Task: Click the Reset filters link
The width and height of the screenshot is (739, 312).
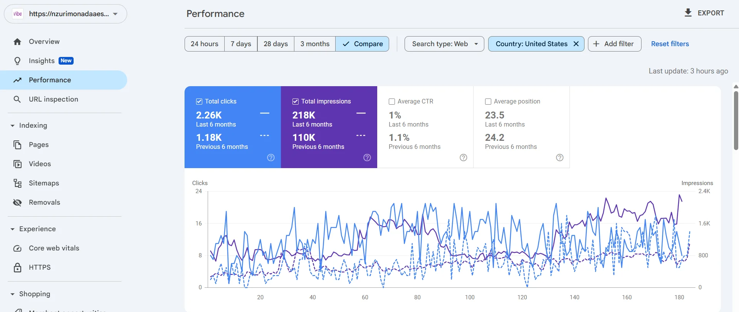Action: point(670,44)
